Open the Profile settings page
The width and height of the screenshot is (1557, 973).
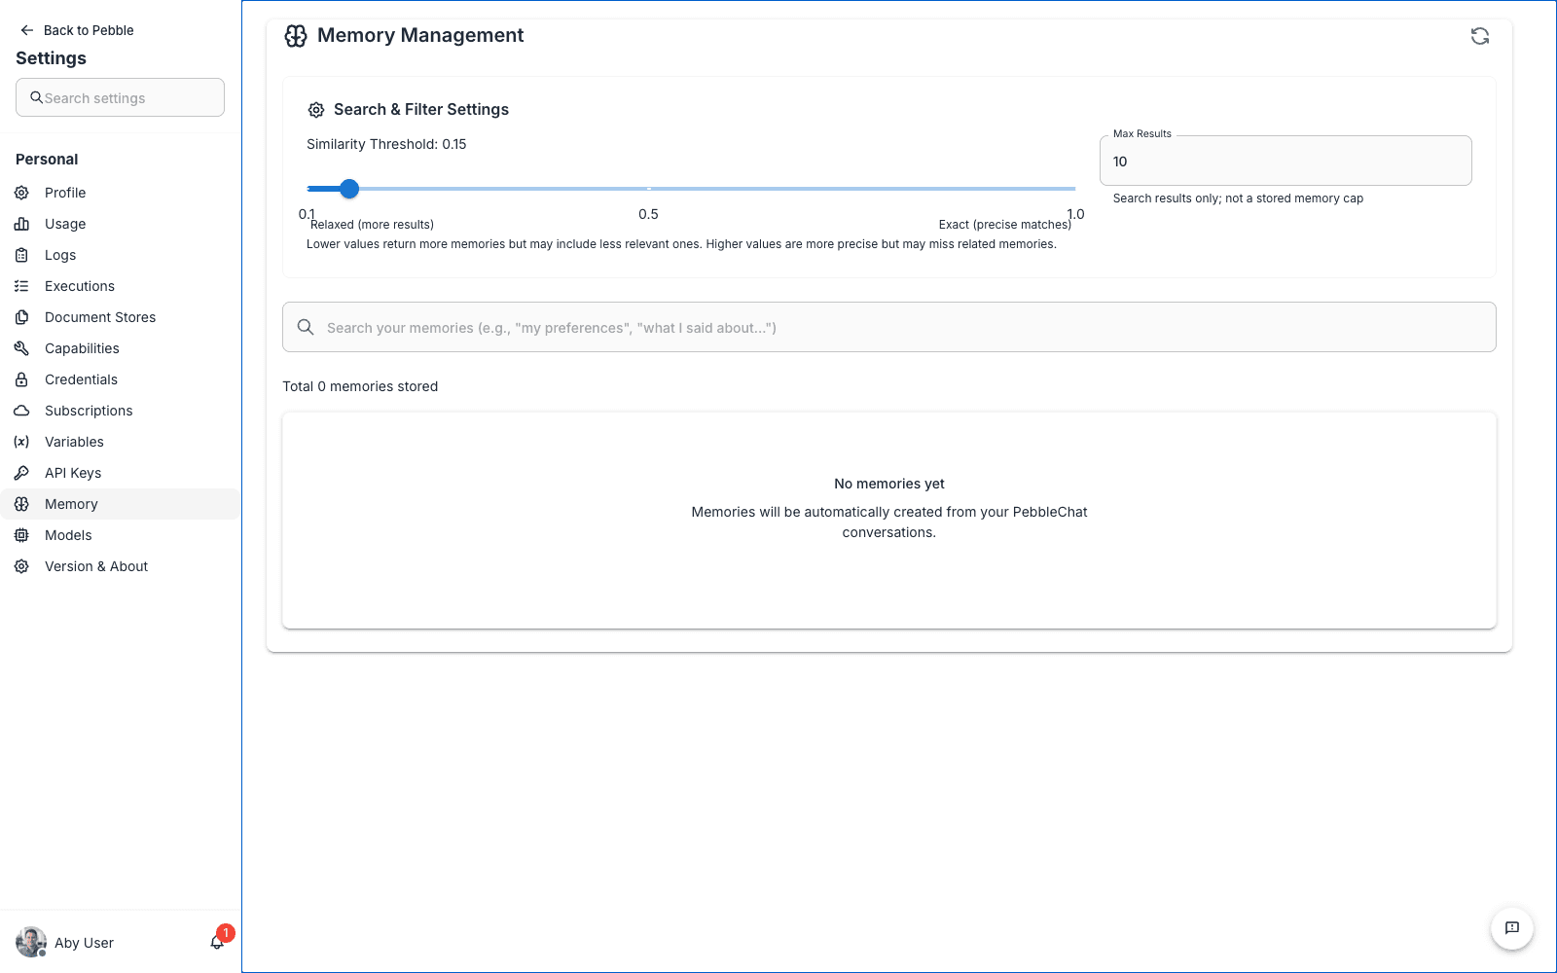point(121,193)
